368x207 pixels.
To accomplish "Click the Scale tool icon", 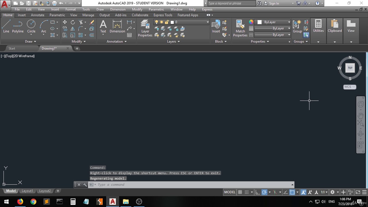I will pos(73,35).
